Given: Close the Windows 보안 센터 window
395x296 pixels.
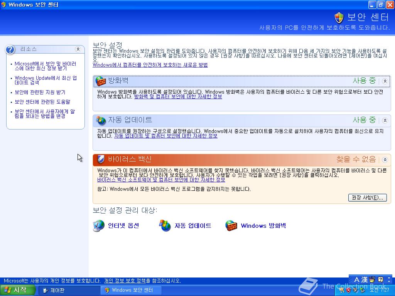Looking at the screenshot, I should pos(390,5).
